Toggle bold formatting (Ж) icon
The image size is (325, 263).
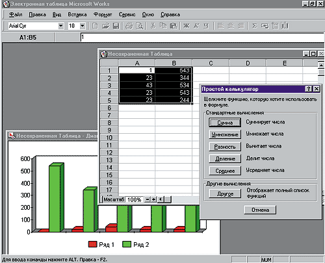tap(187, 26)
